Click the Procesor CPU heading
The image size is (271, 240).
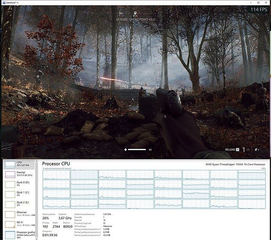(x=56, y=163)
